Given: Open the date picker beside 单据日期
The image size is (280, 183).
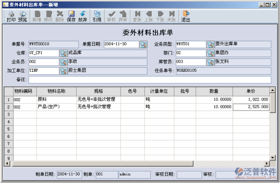Looking at the screenshot, I should [x=143, y=44].
